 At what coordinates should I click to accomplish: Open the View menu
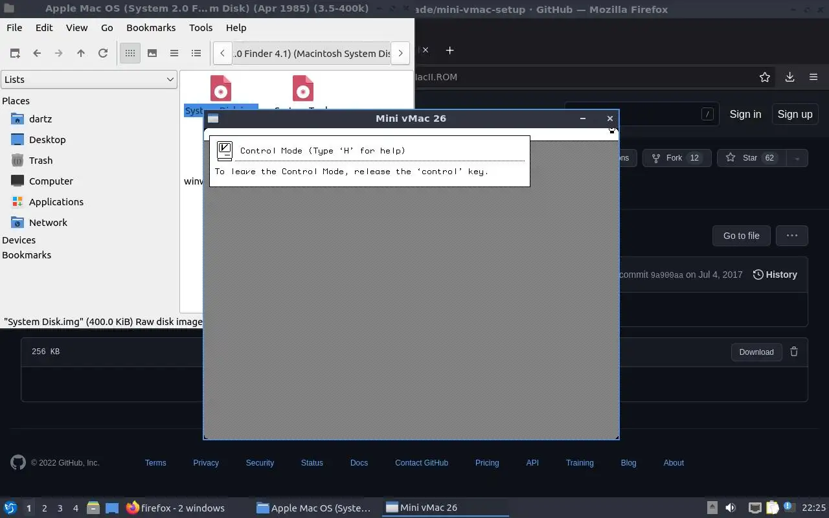(x=76, y=28)
